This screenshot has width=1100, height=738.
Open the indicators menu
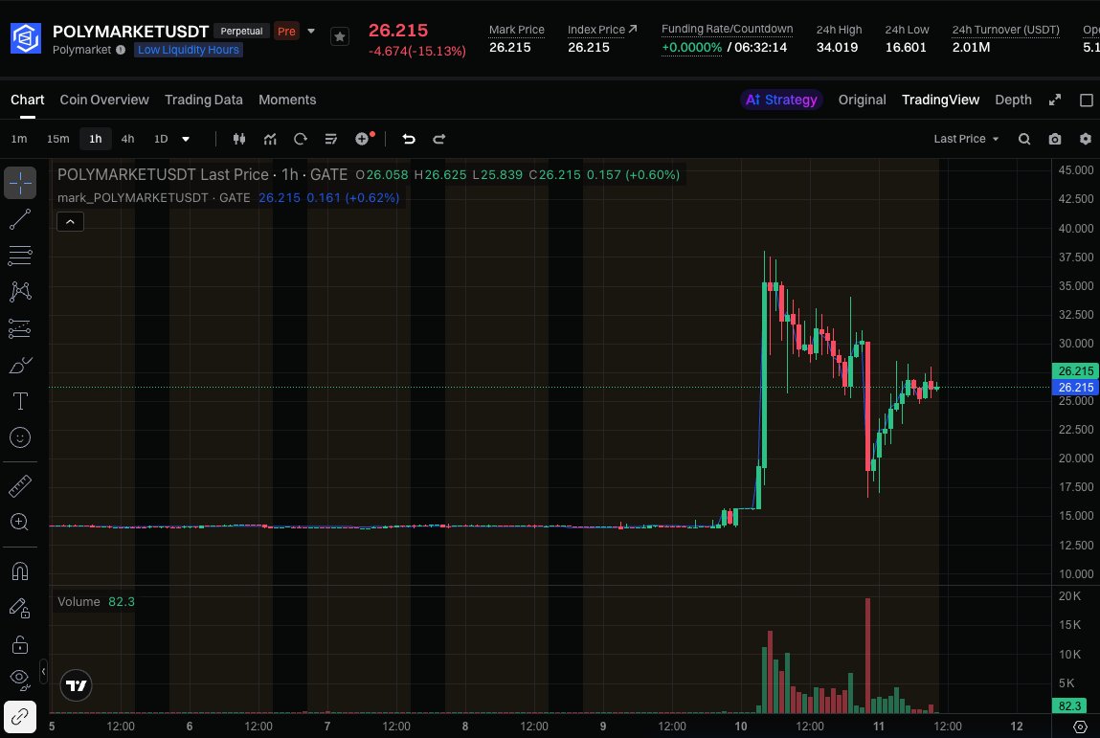[270, 139]
